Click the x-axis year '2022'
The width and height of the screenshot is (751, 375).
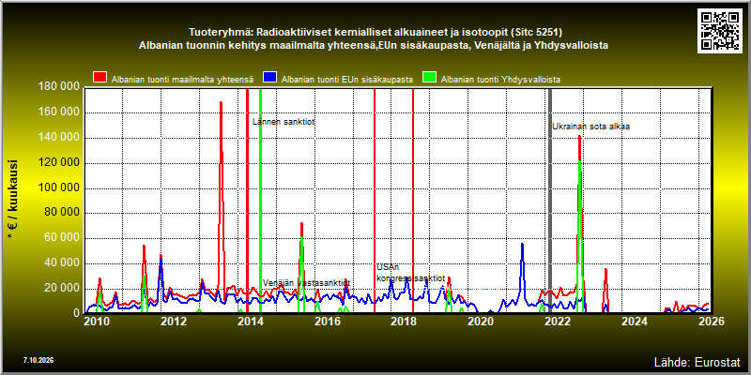[x=559, y=322]
